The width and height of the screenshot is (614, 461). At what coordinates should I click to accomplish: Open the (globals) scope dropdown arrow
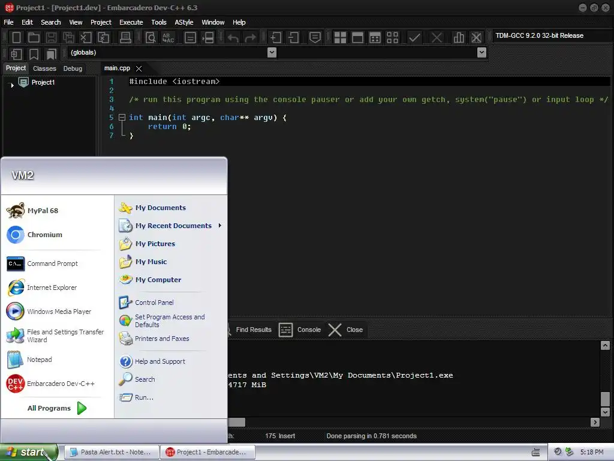click(x=272, y=53)
